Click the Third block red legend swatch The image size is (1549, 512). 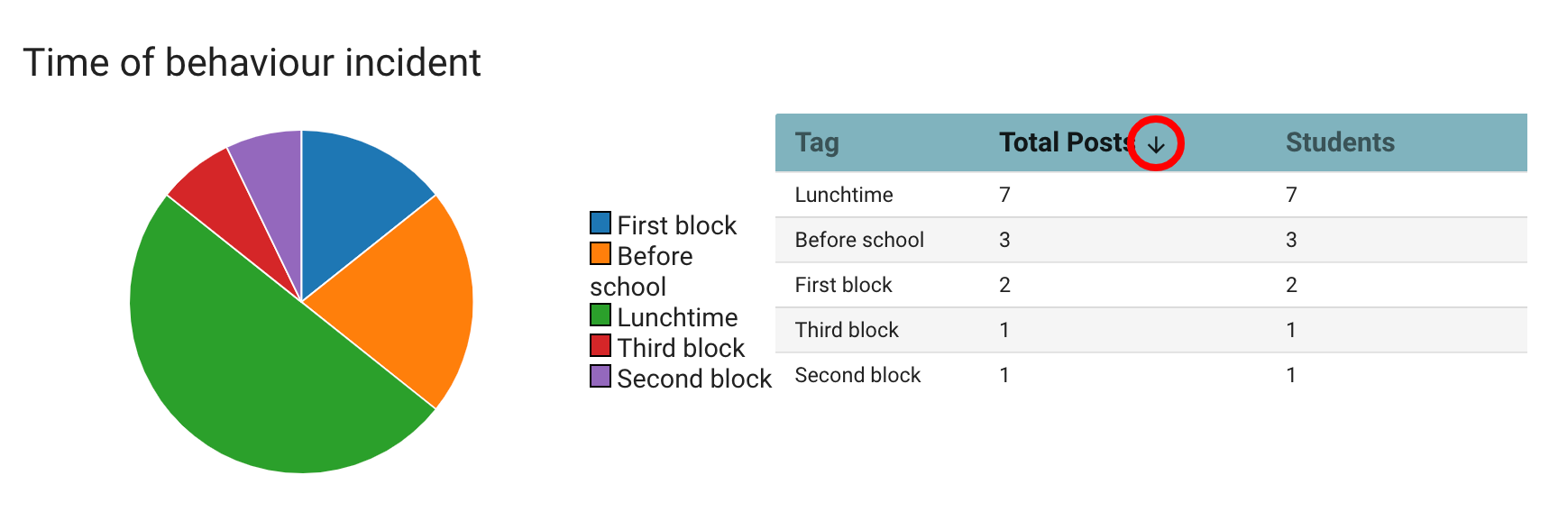pyautogui.click(x=600, y=345)
